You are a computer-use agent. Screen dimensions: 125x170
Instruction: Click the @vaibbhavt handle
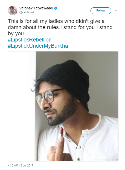click(x=27, y=12)
